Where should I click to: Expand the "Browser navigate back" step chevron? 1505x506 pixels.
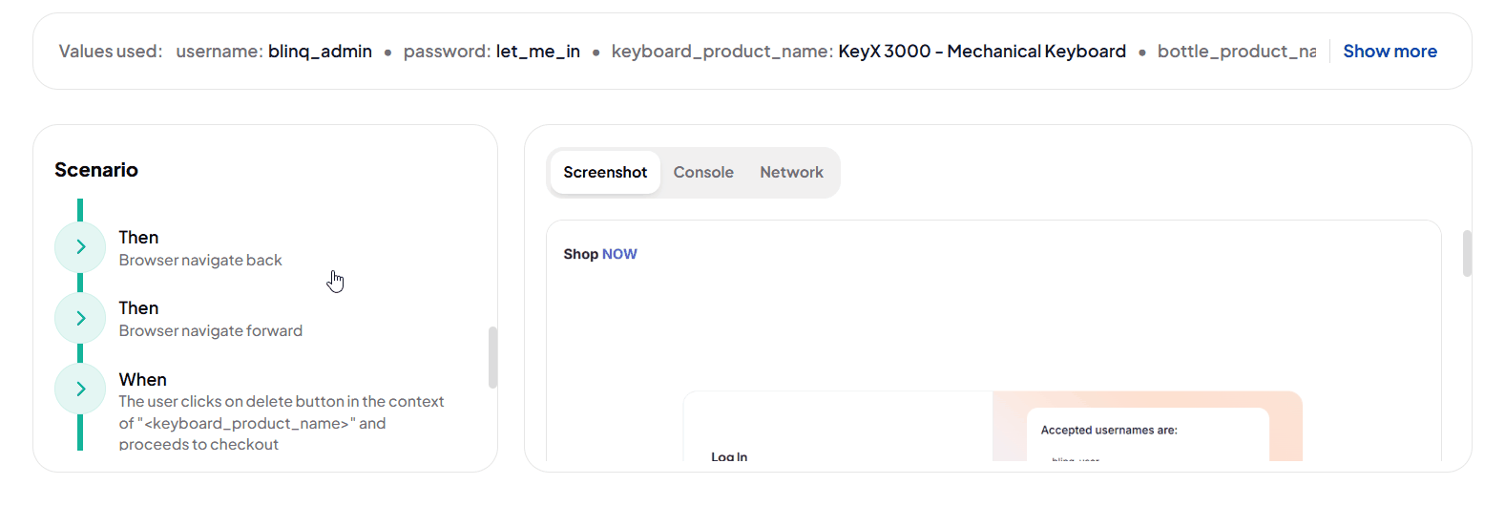click(80, 247)
